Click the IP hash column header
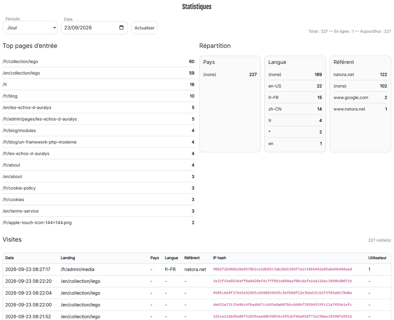Image resolution: width=394 pixels, height=320 pixels. click(219, 258)
